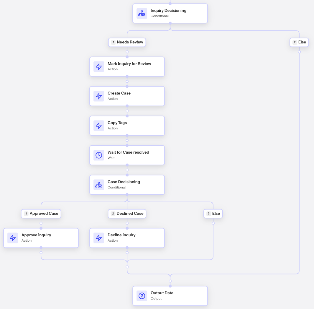Open the Mark Inquiry for Review title

click(x=129, y=64)
